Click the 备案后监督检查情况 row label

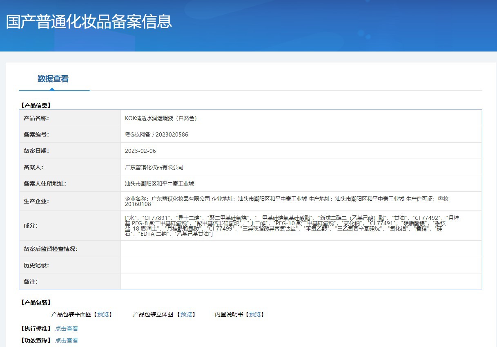tap(51, 249)
